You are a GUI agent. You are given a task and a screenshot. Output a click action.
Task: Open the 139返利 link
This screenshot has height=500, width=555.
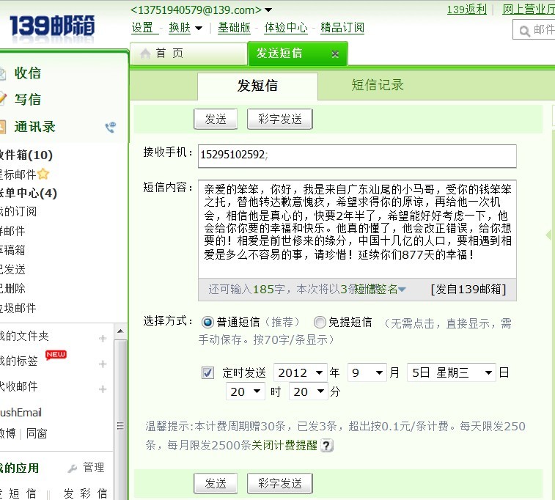[x=466, y=10]
